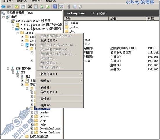Expand the DomainDnsZones folder in tree

(x=32, y=128)
